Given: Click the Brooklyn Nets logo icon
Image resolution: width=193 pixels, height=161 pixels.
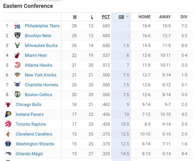Looking at the screenshot, I should 17,36.
